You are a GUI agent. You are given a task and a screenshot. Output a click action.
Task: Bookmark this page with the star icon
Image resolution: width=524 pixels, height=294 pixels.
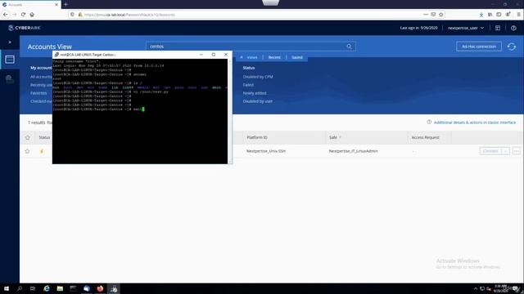pos(440,15)
